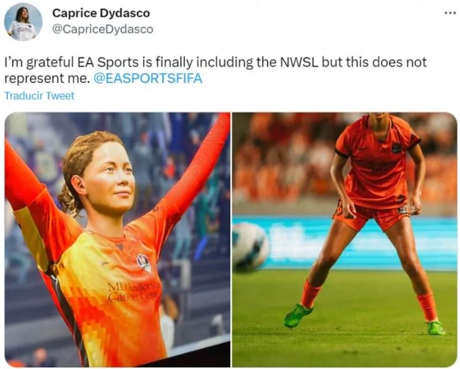Screen dimensions: 460x369
Task: Follow the @EASPORTSFIFA mention link
Action: pos(148,78)
